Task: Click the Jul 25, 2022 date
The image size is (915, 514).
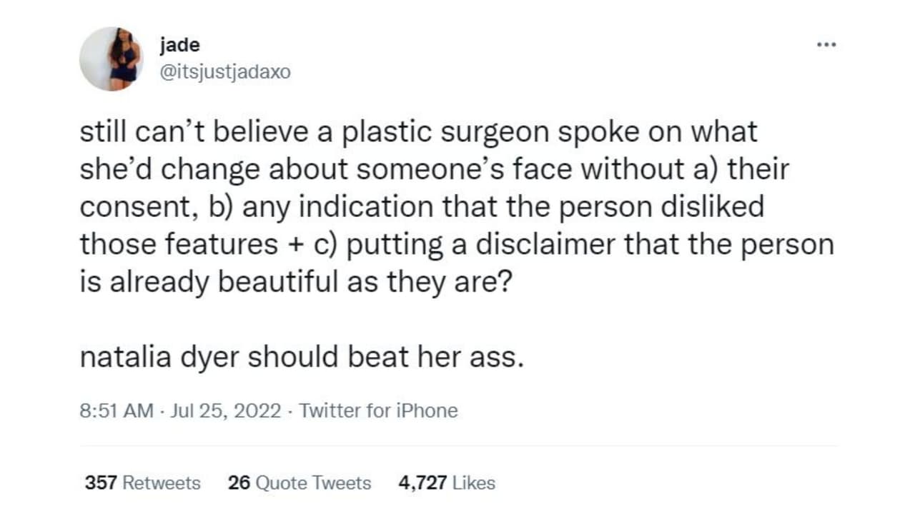Action: pyautogui.click(x=226, y=410)
